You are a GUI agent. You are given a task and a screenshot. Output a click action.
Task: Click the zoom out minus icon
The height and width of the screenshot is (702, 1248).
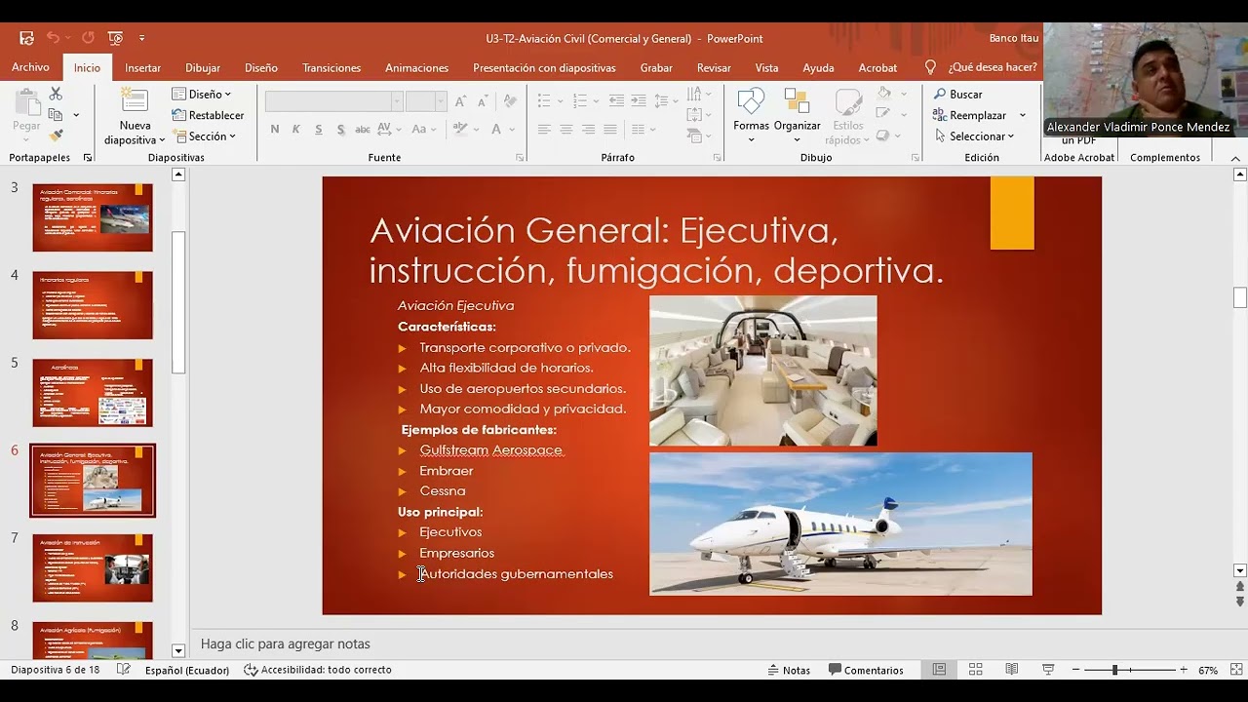(x=1076, y=670)
